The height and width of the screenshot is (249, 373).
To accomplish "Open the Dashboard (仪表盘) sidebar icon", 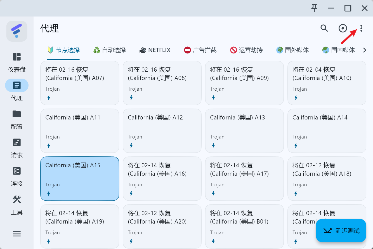I will pos(17,57).
